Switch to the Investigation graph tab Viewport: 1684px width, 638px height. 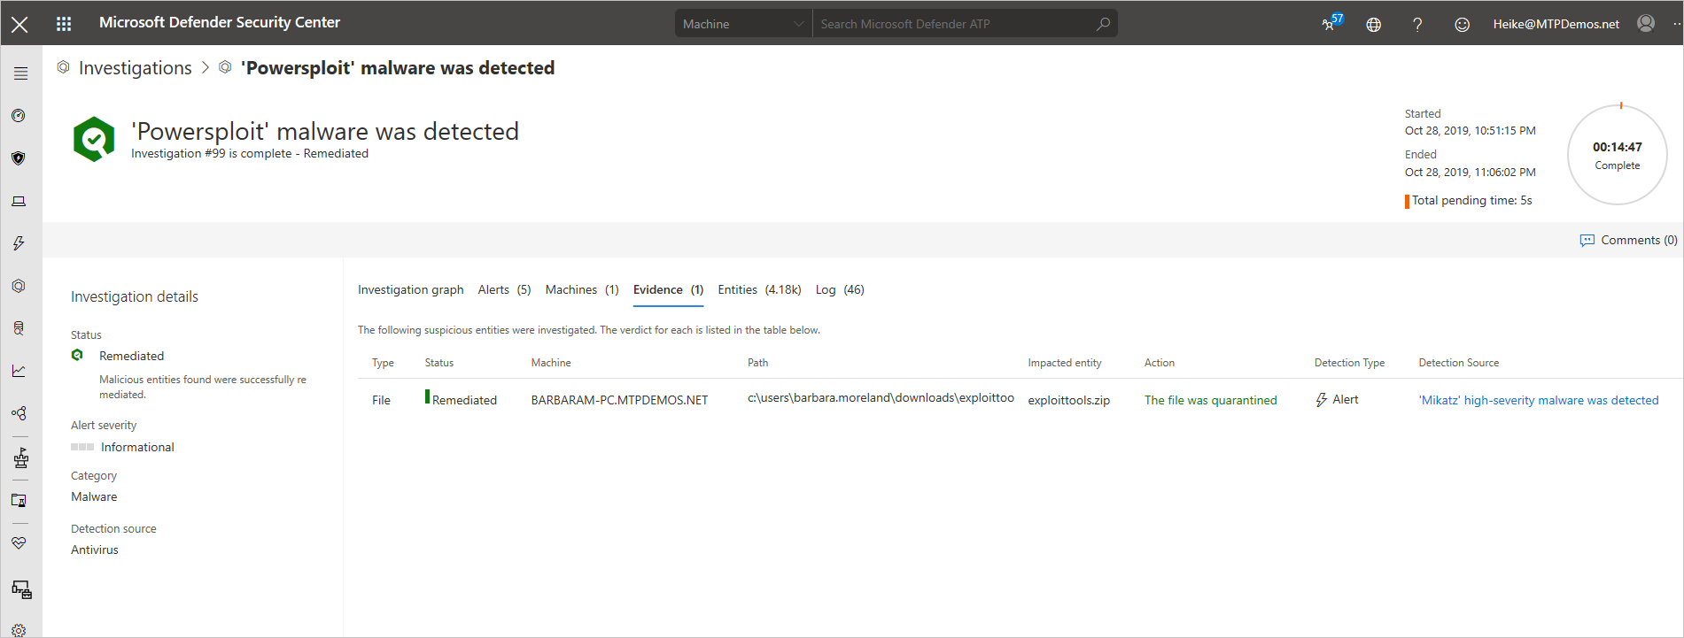pyautogui.click(x=410, y=289)
